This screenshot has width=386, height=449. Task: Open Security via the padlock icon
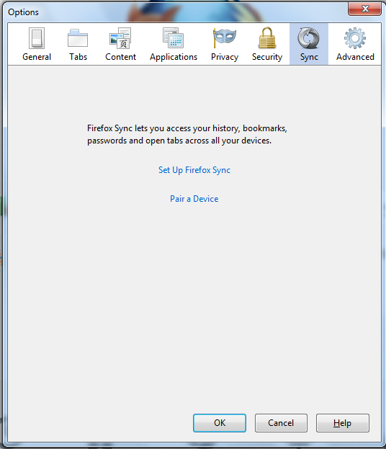tap(267, 37)
